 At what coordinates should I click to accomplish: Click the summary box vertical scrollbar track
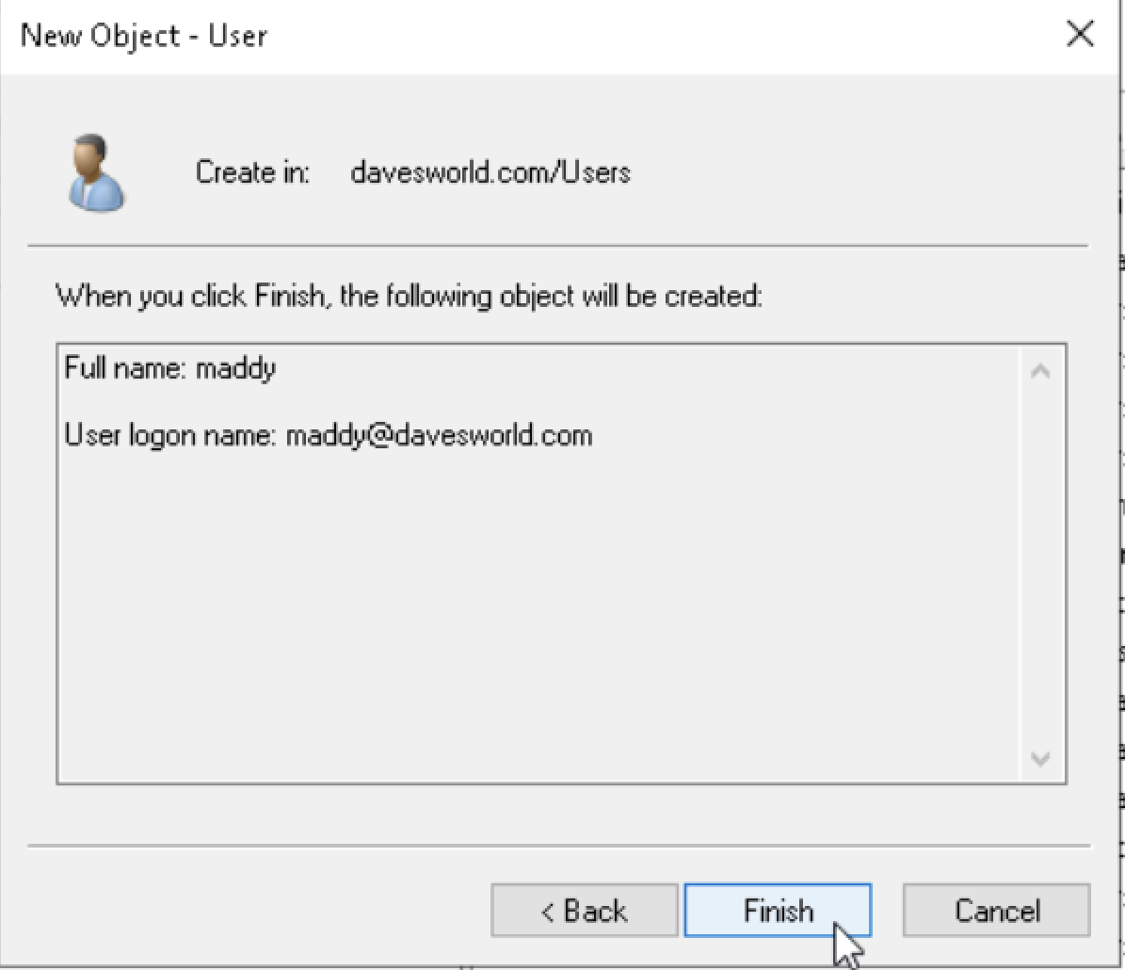click(1040, 564)
